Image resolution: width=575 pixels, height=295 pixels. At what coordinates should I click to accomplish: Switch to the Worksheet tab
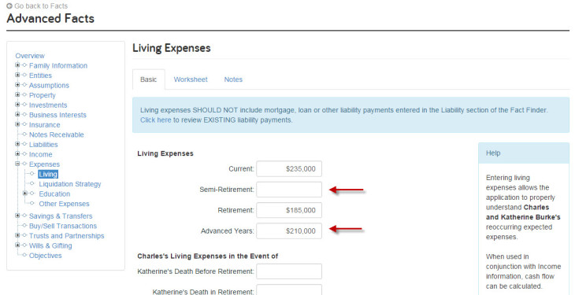coord(191,79)
